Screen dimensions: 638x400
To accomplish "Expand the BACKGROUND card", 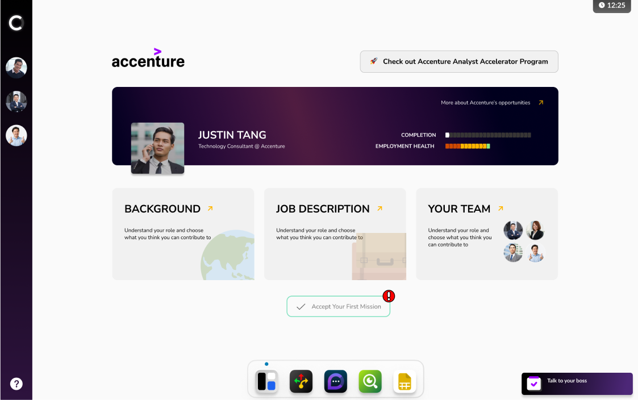I will pos(210,208).
